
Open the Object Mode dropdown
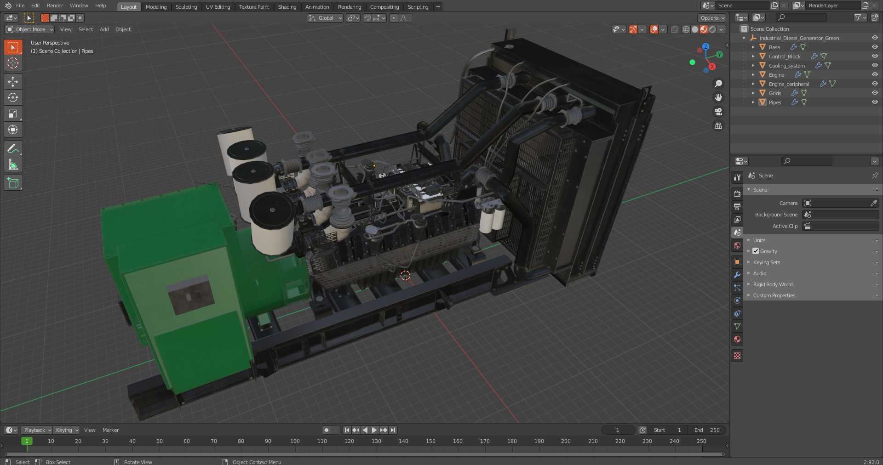29,29
